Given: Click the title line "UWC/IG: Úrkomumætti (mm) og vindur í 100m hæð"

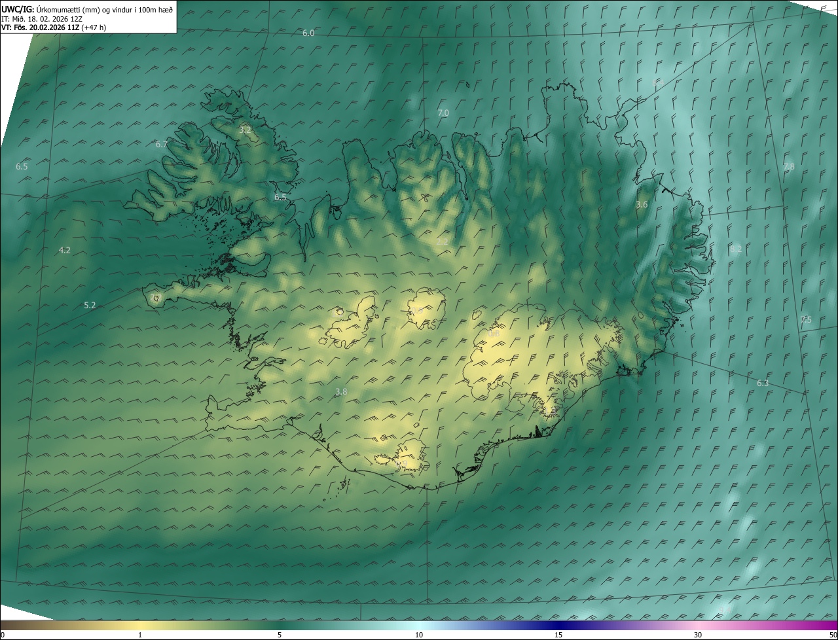Looking at the screenshot, I should tap(87, 9).
